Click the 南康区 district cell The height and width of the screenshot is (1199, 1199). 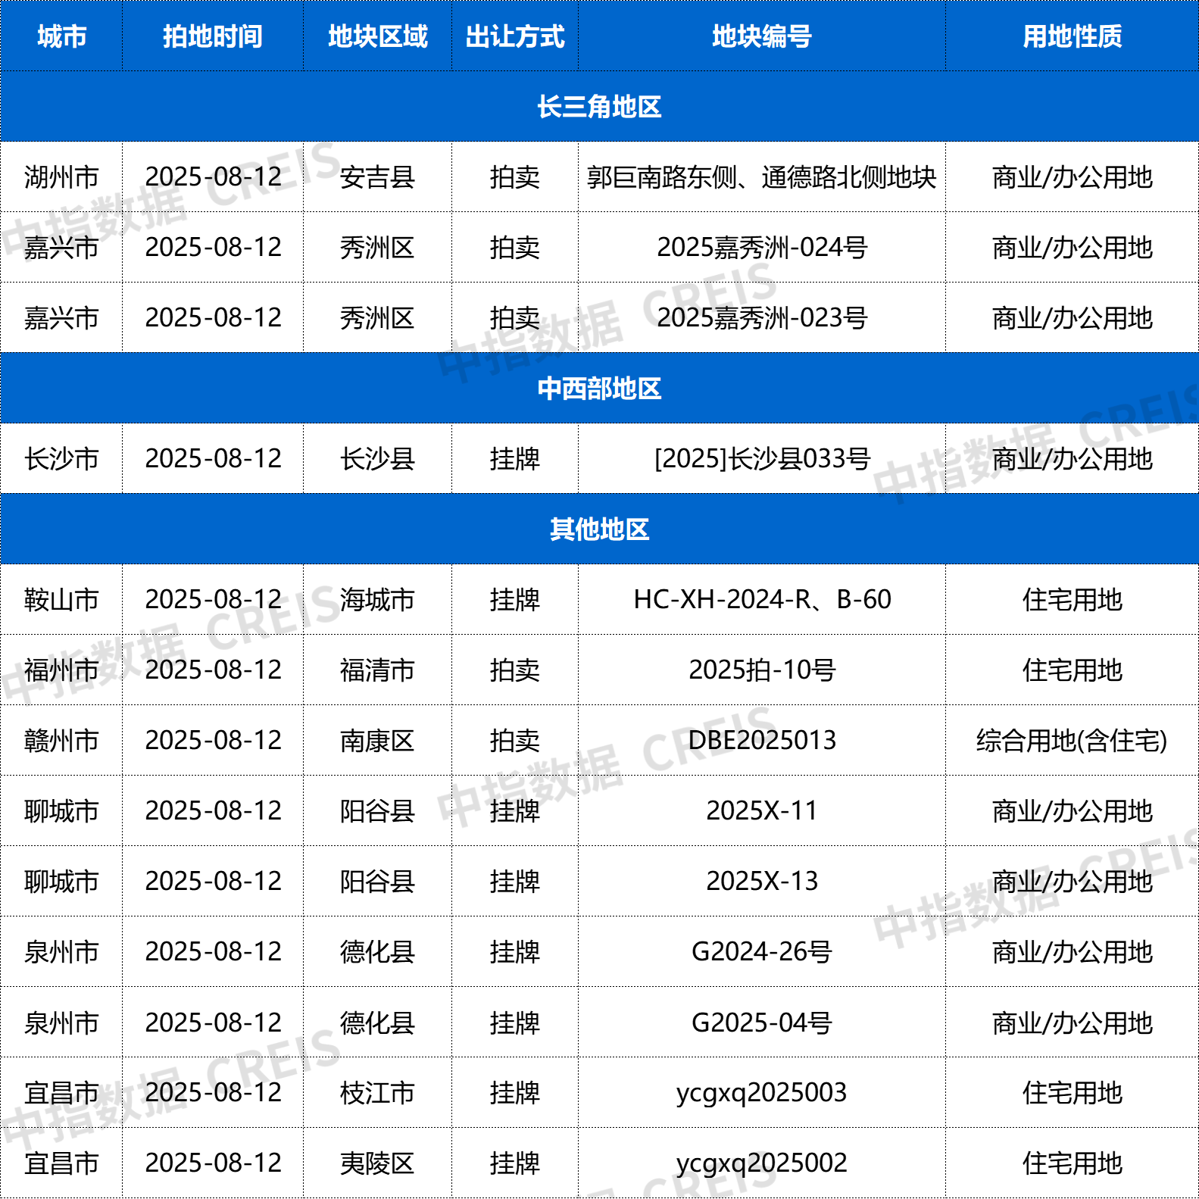click(377, 741)
